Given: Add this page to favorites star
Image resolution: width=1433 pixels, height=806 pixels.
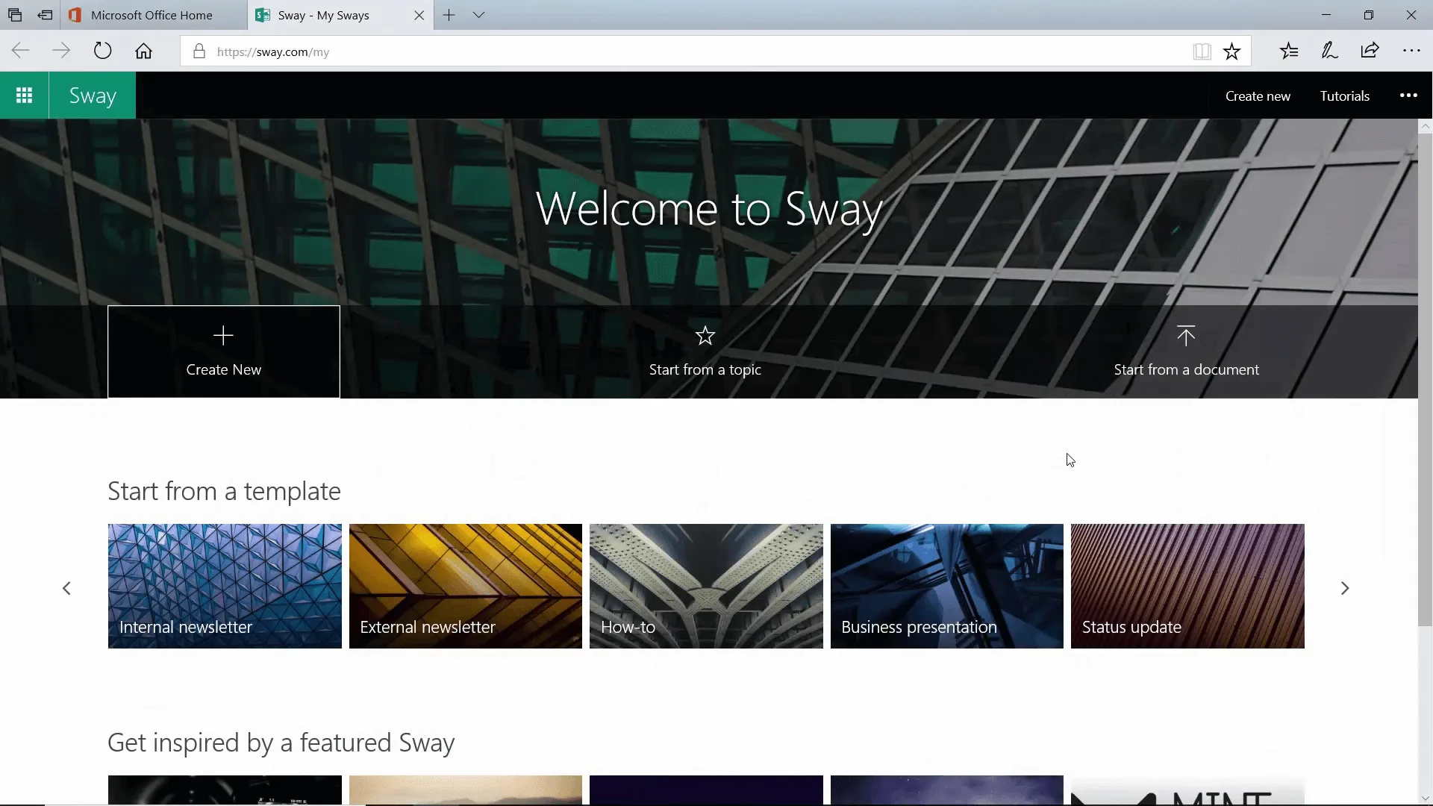Looking at the screenshot, I should tap(1231, 51).
